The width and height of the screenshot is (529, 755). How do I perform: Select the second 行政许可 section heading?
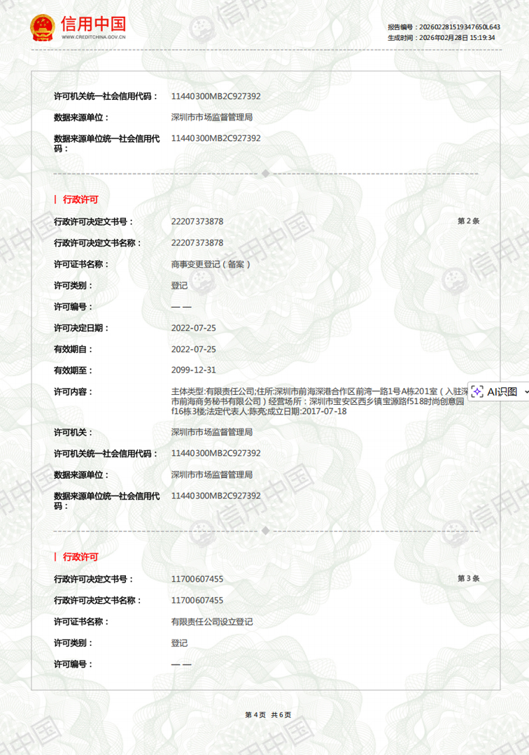(80, 199)
